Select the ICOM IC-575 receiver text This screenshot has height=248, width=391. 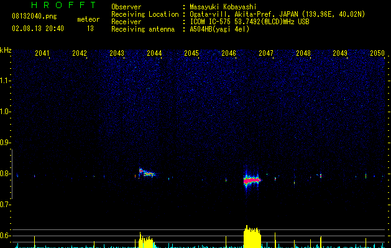(x=249, y=22)
